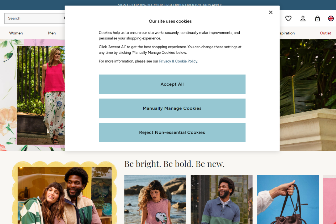Open the hero image of woman in pink top

(41, 95)
